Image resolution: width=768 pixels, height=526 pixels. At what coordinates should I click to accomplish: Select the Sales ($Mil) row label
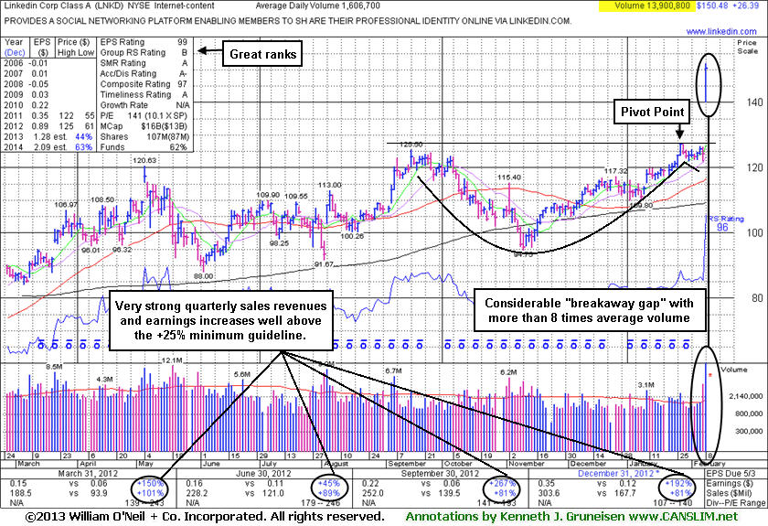[x=731, y=493]
